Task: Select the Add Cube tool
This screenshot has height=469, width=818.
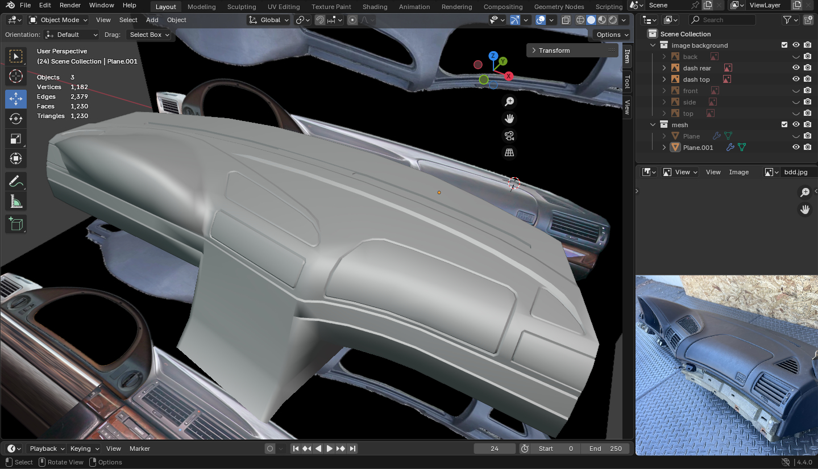Action: click(x=16, y=224)
